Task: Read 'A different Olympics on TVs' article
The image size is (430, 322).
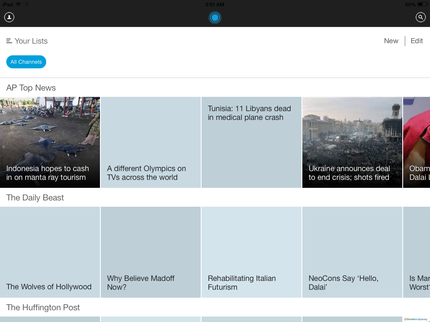Action: 151,143
